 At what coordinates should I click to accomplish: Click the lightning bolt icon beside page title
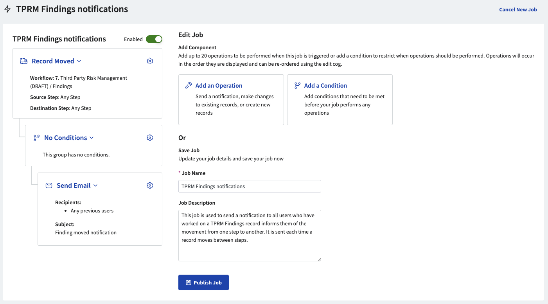[7, 9]
